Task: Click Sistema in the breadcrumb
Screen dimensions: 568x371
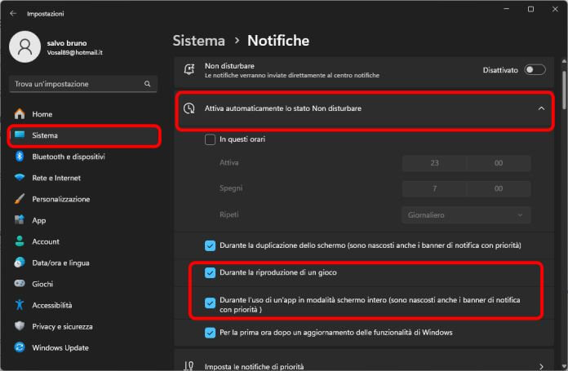Action: (x=198, y=41)
